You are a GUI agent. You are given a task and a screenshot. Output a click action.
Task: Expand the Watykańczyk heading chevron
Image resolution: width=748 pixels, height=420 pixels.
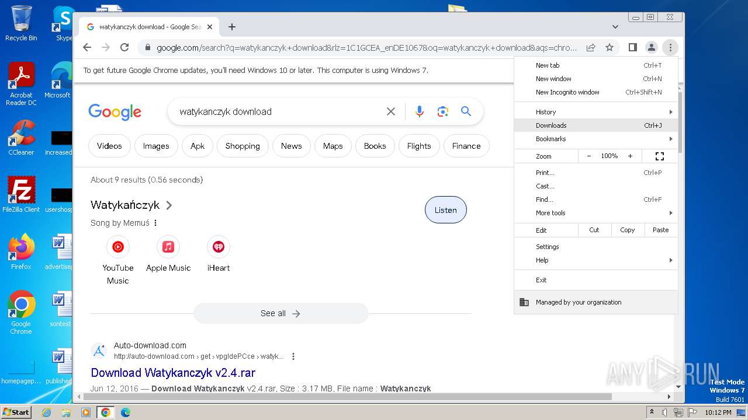169,205
